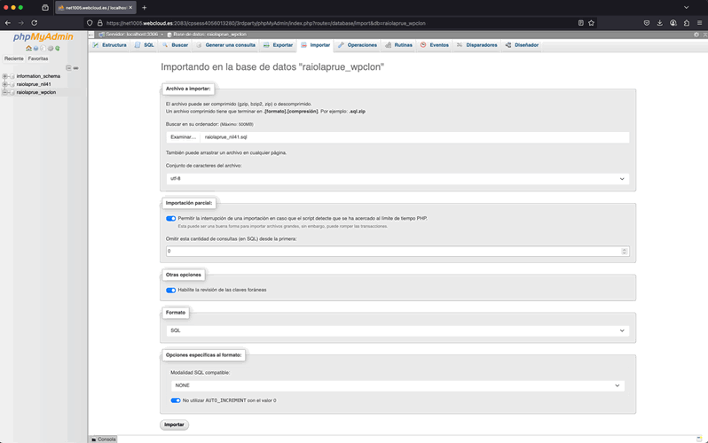Hide navigation panel with arrow icon
This screenshot has width=708, height=443.
coord(90,35)
